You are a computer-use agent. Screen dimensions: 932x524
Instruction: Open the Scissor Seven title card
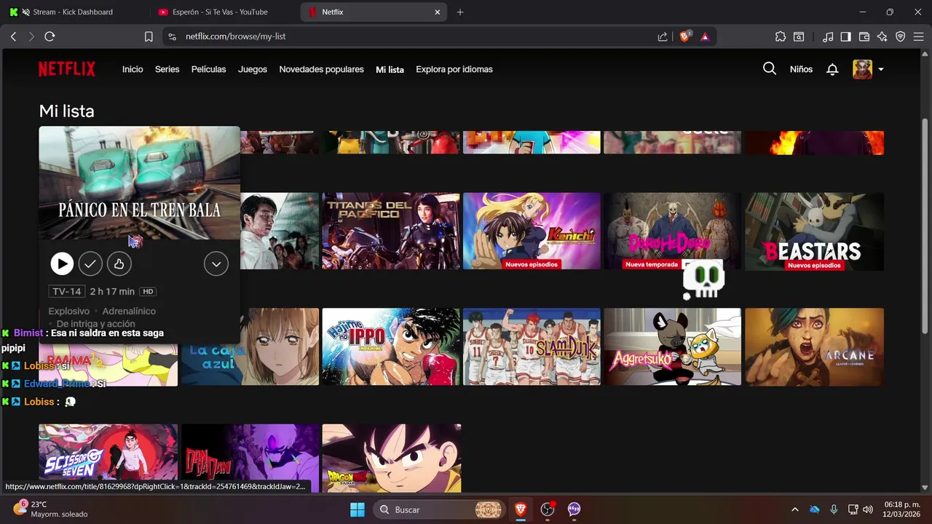[108, 458]
